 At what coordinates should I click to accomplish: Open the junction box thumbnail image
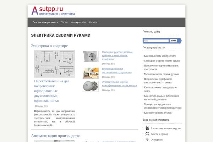[91, 86]
